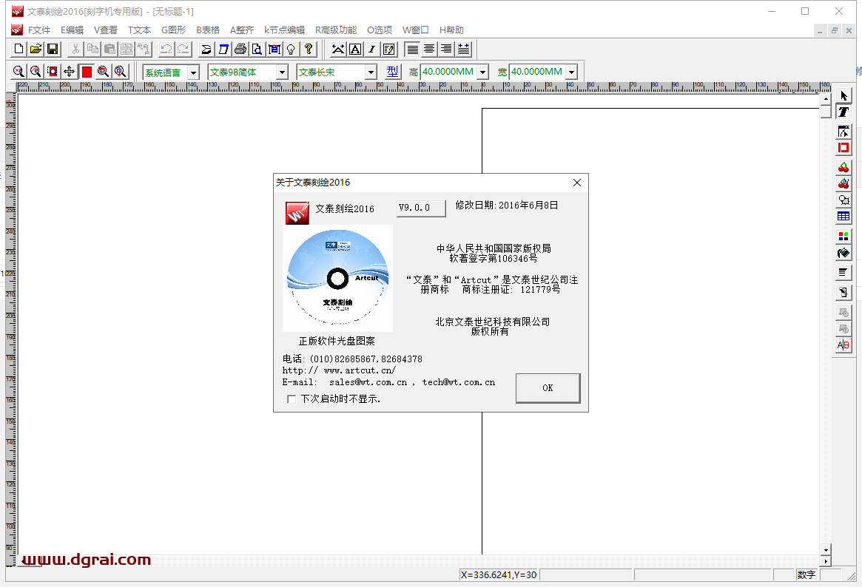The height and width of the screenshot is (587, 862).
Task: Select the bold T text tool
Action: coord(844,112)
